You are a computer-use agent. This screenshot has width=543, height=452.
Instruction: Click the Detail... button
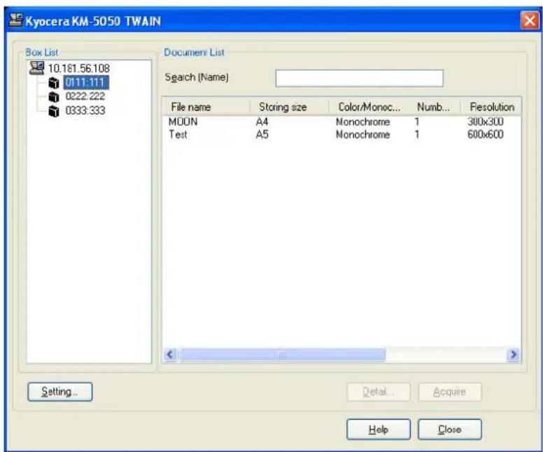pos(379,392)
